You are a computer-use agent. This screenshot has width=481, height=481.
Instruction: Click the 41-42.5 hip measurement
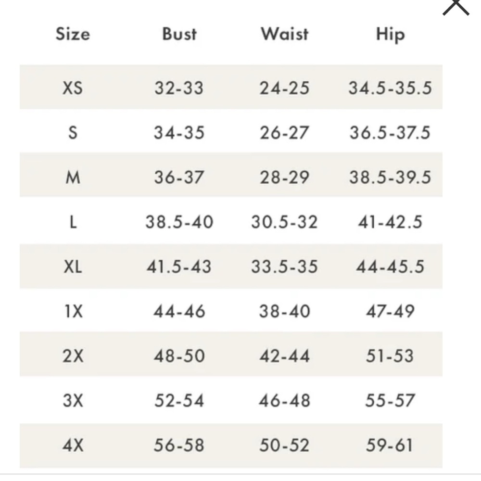(390, 222)
